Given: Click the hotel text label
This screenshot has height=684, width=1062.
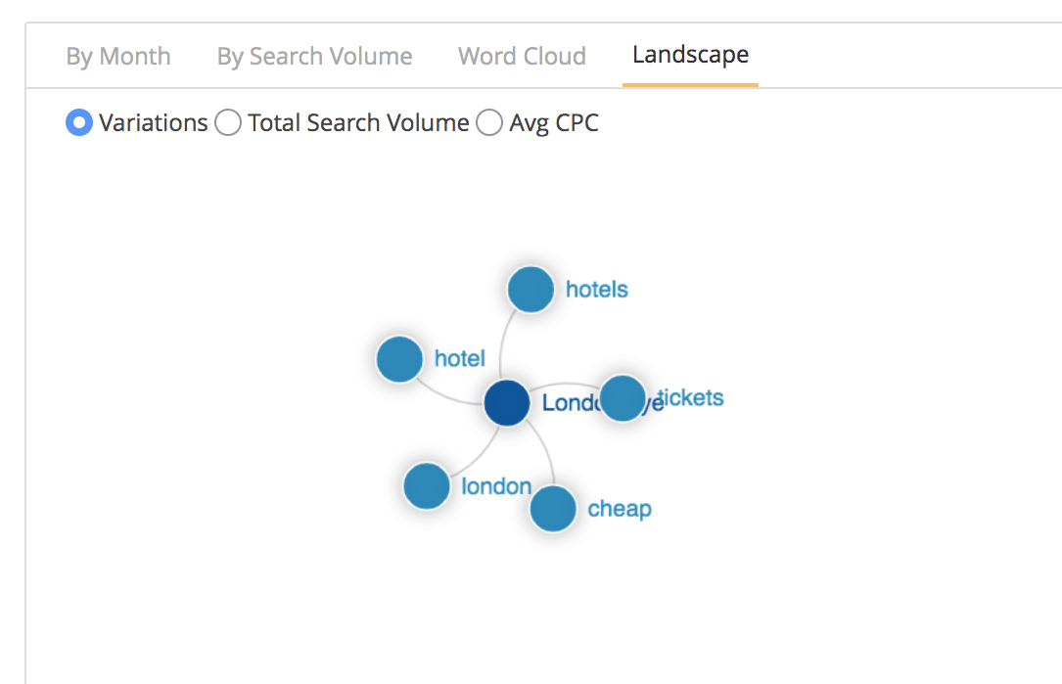Looking at the screenshot, I should [460, 358].
